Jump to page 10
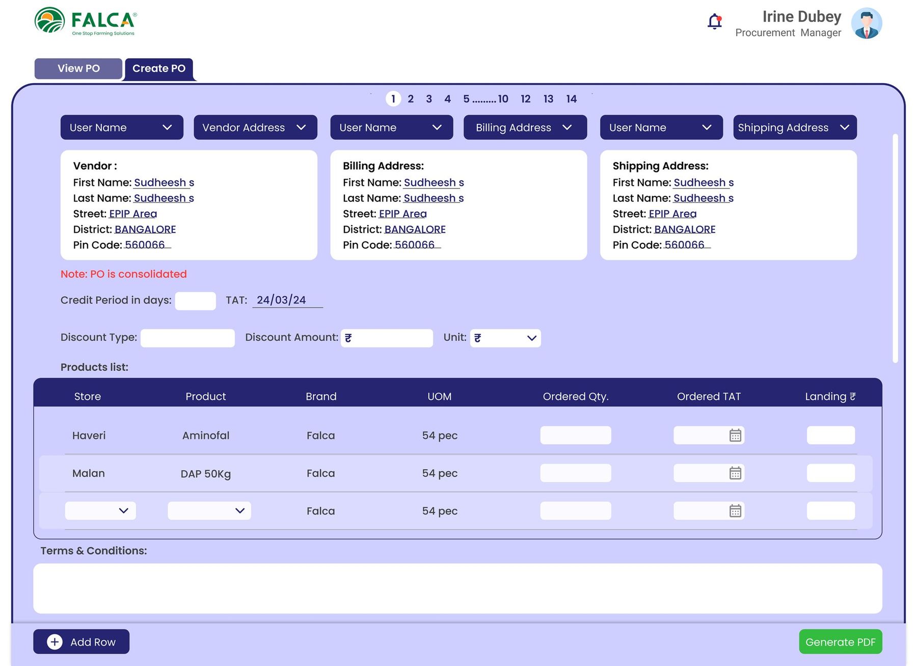 [503, 99]
